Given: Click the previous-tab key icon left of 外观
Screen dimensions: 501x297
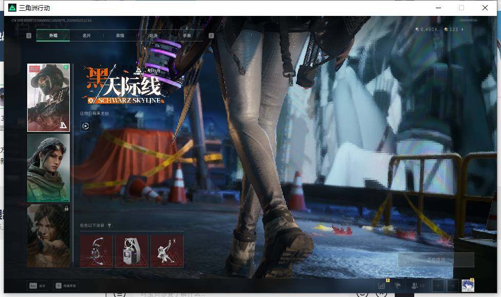Looking at the screenshot, I should pos(29,35).
